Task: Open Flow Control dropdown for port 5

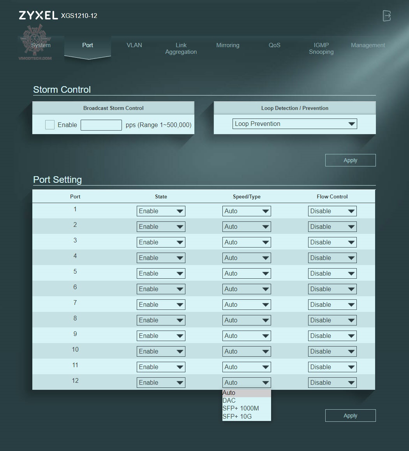Action: 332,274
